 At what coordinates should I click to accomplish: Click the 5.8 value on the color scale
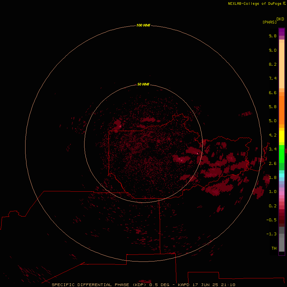[273, 107]
